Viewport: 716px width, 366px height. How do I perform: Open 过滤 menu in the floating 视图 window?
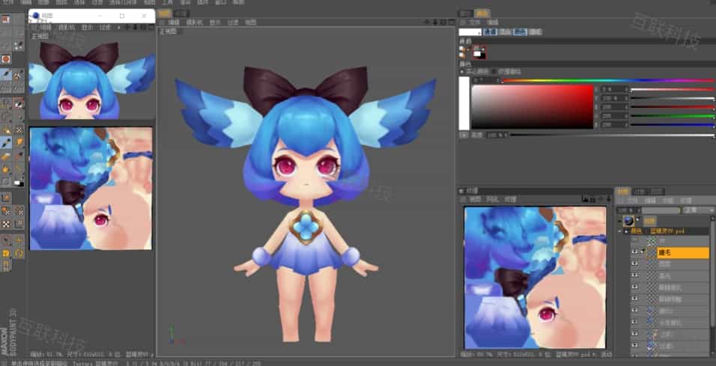tap(105, 28)
